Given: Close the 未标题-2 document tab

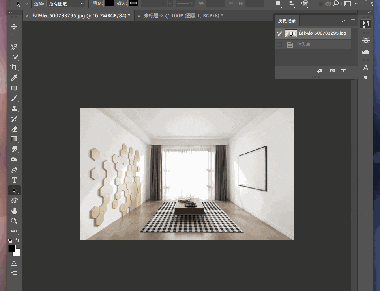Looking at the screenshot, I should pyautogui.click(x=139, y=16).
